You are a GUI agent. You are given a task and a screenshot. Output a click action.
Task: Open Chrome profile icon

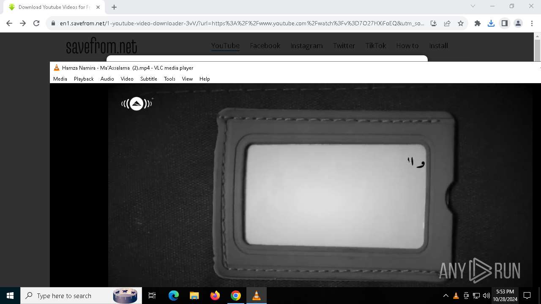(518, 23)
